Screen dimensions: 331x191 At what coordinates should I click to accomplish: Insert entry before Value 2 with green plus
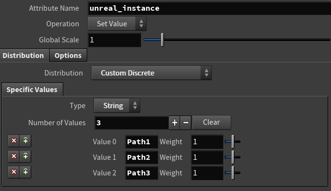(x=25, y=172)
